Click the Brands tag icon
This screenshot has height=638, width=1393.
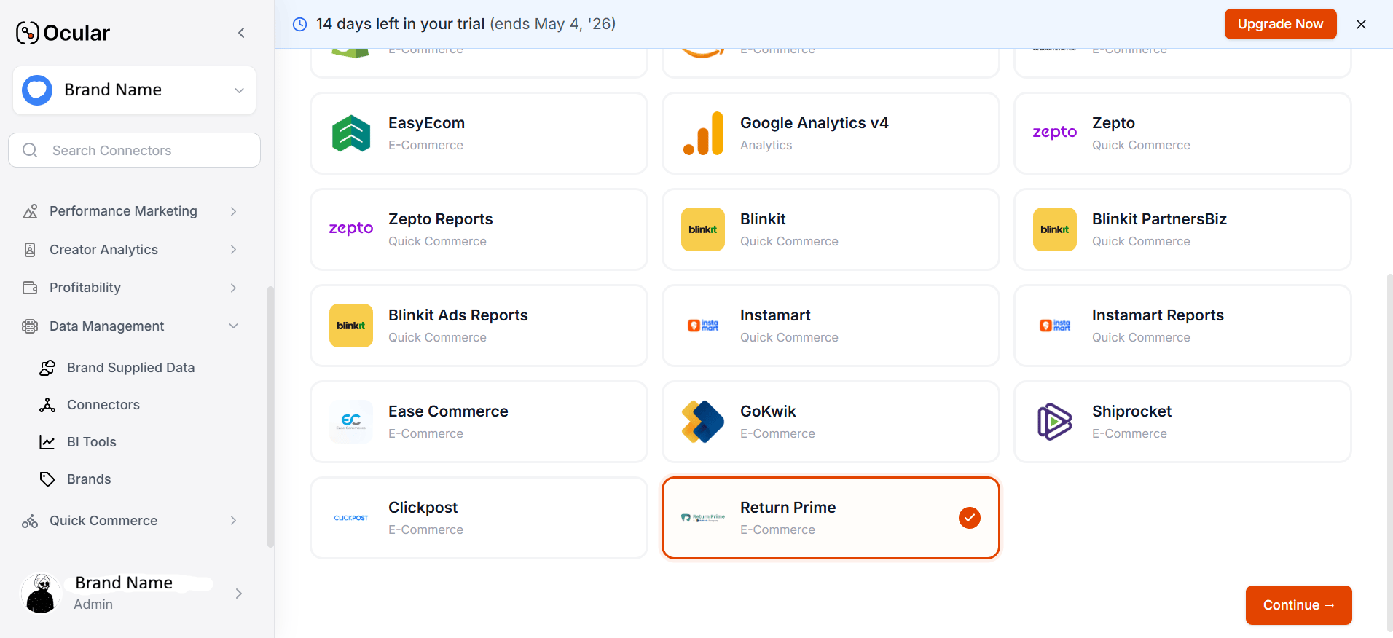[47, 479]
